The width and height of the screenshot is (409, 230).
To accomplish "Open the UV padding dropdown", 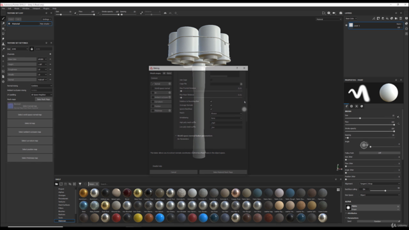I will (42, 95).
